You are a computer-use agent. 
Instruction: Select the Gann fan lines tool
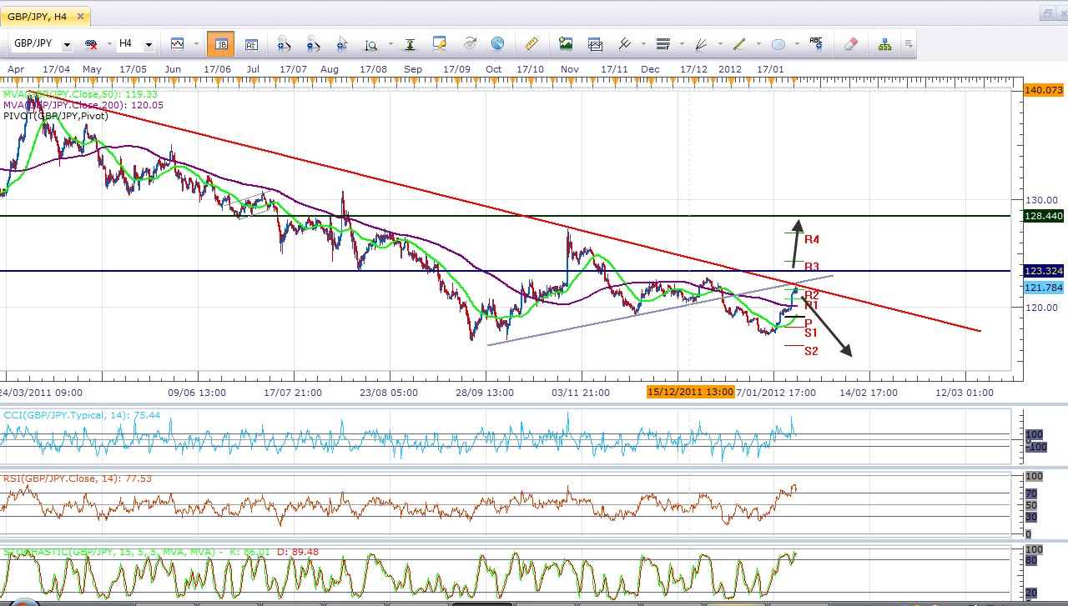702,44
